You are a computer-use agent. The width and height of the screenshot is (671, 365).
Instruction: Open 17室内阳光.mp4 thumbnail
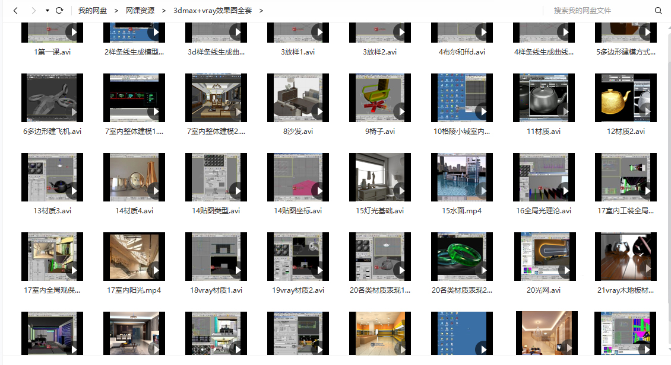[x=134, y=257]
